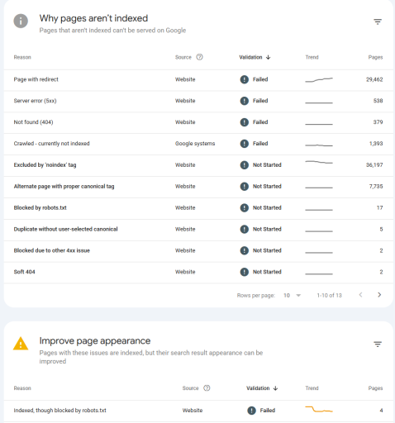Viewport: 395px width, 423px height.
Task: Click the trend sparkline for Page with redirect
Action: (319, 80)
